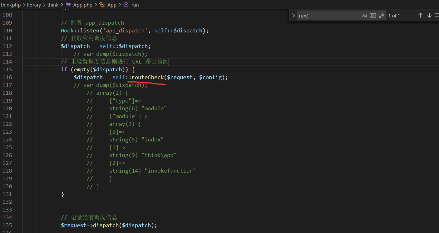Click the method cube icon before run

126,5
